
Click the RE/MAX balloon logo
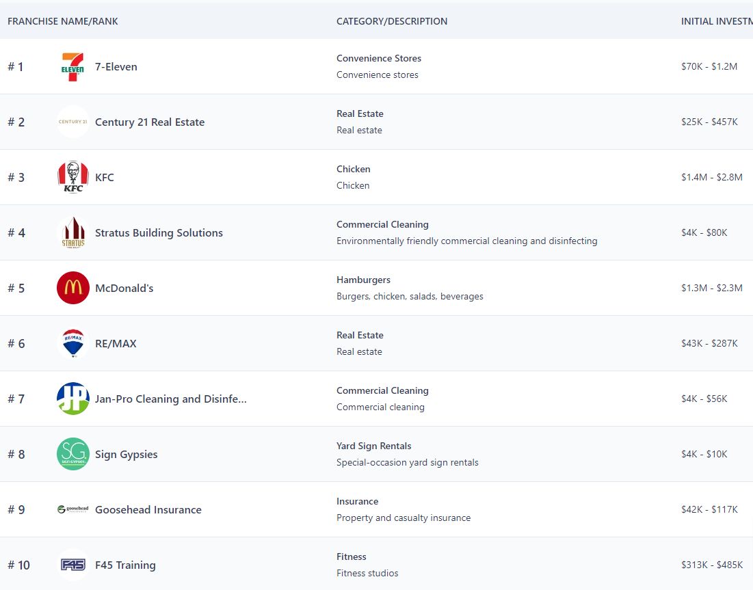(x=73, y=343)
